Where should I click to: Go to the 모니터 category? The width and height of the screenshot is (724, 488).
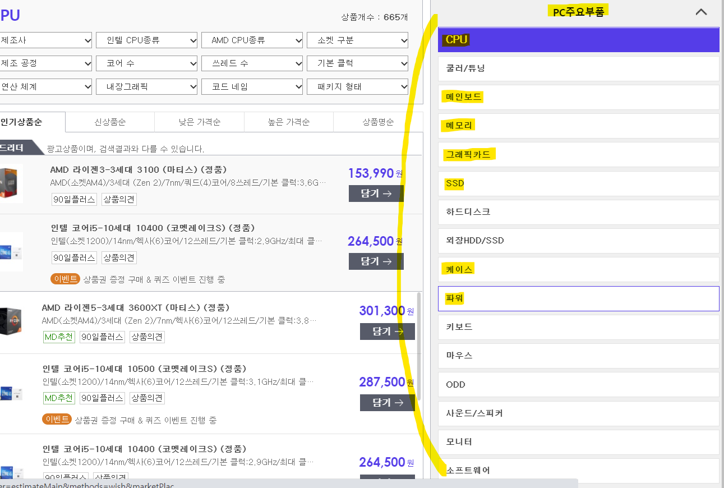[x=579, y=442]
